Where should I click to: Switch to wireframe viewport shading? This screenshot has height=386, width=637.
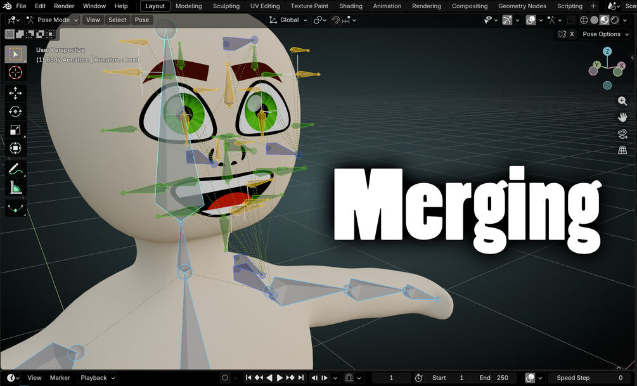(x=584, y=20)
